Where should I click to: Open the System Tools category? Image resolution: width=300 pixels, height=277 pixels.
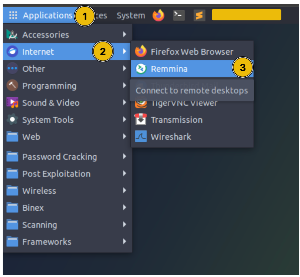tap(67, 119)
